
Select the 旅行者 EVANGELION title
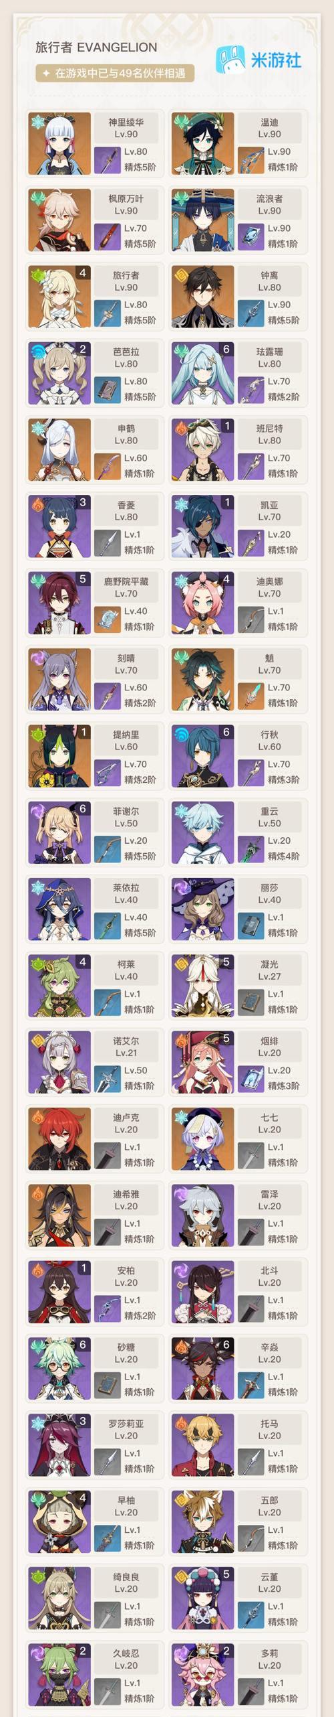pyautogui.click(x=96, y=48)
